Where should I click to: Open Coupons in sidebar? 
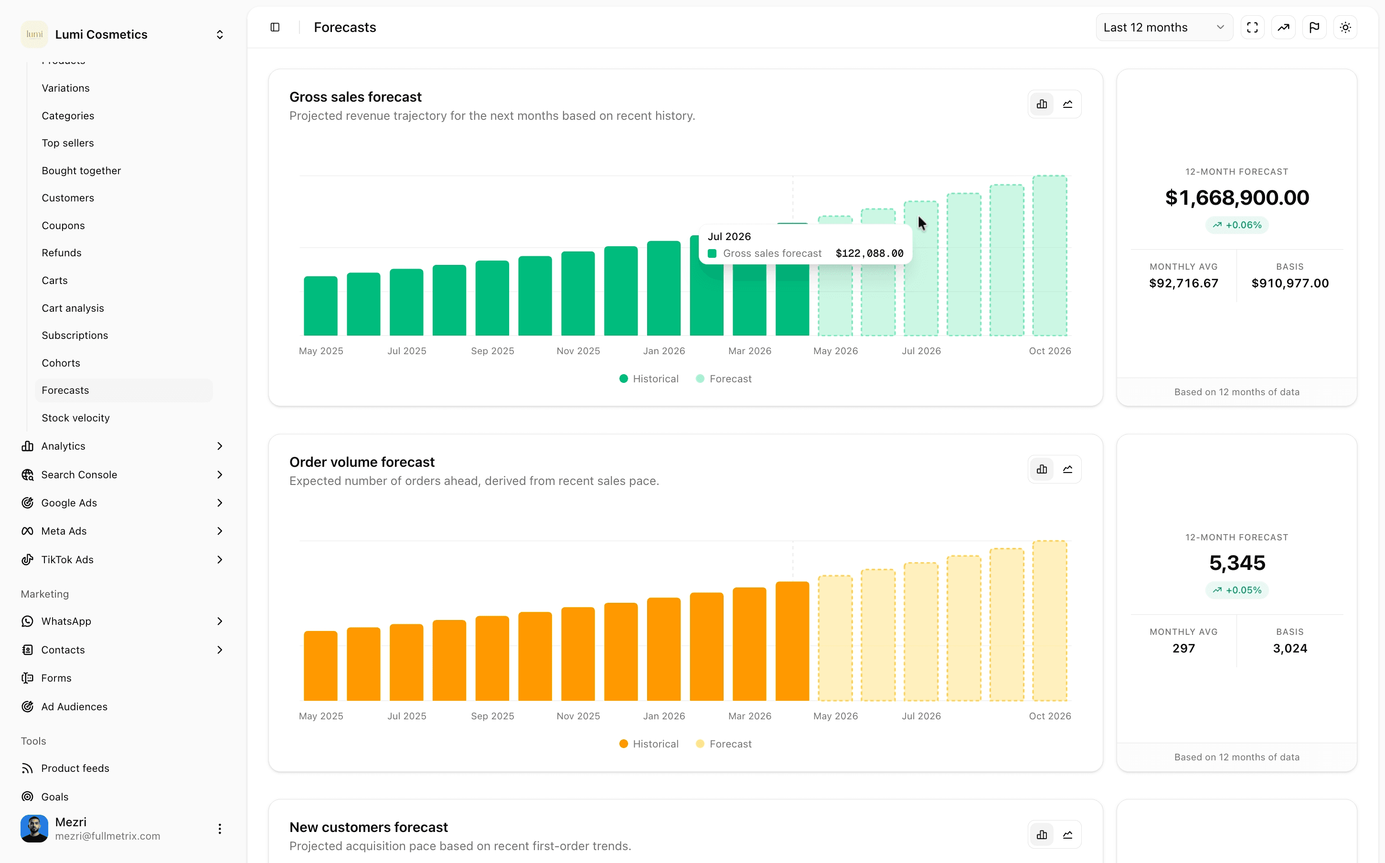[123, 225]
